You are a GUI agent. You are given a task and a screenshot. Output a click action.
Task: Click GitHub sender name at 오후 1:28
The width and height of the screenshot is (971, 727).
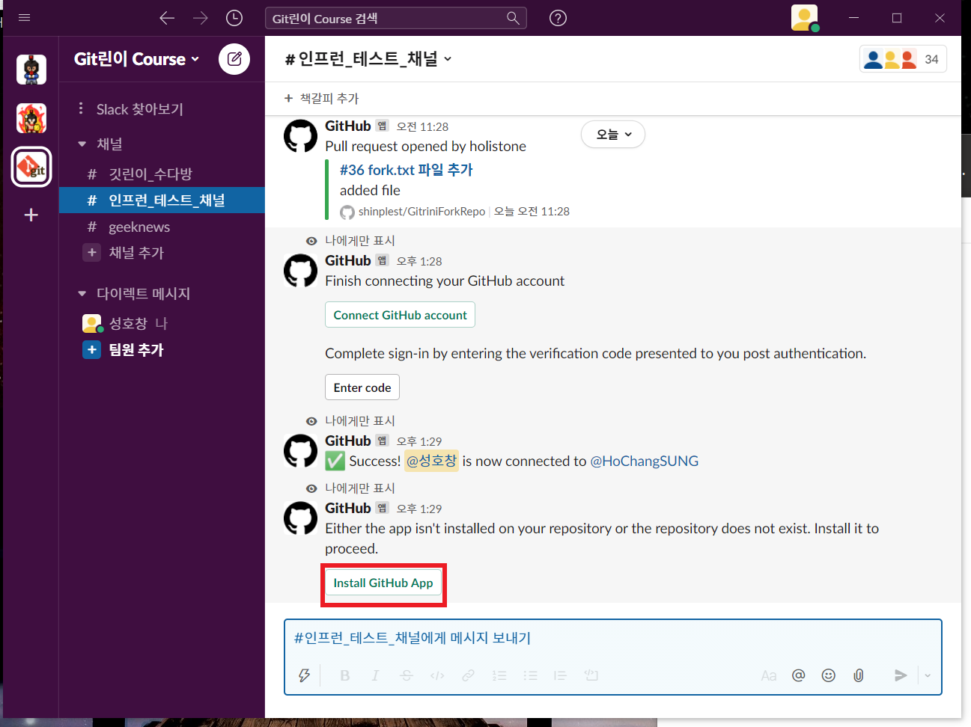[x=348, y=260]
